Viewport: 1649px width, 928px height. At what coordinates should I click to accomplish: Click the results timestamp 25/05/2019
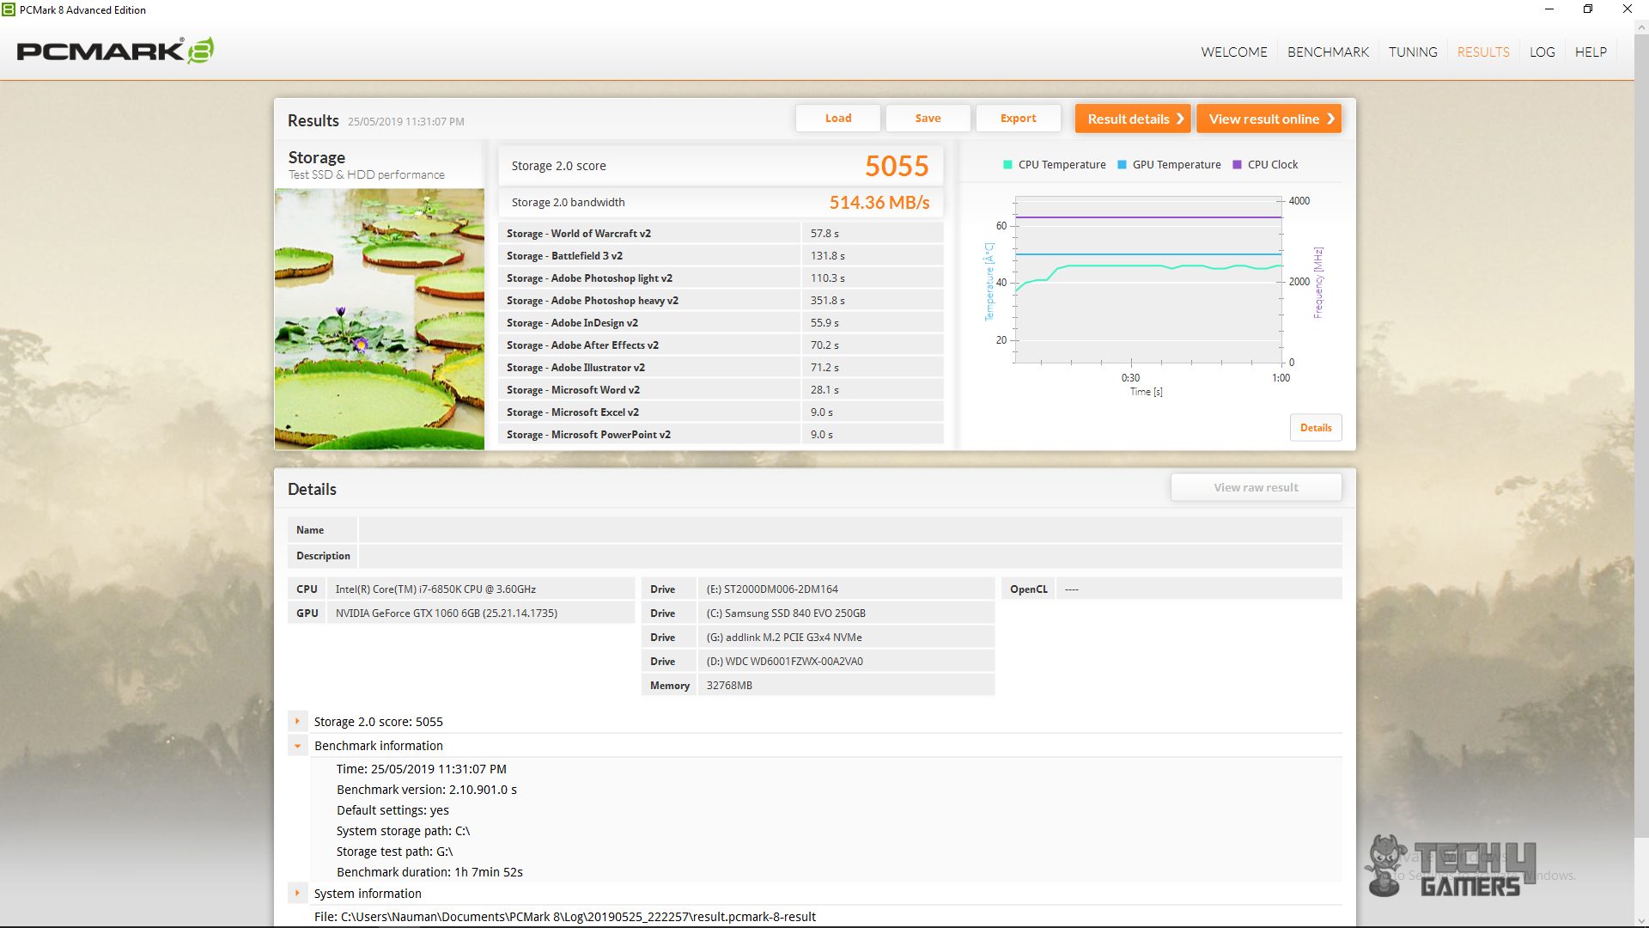pos(405,122)
